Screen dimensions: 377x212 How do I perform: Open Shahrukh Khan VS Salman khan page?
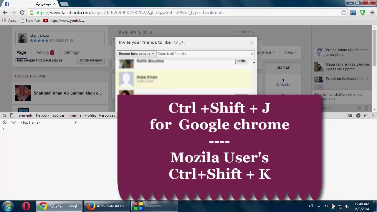[68, 93]
